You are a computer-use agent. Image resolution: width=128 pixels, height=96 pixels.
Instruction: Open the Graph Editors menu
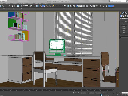click(x=23, y=3)
